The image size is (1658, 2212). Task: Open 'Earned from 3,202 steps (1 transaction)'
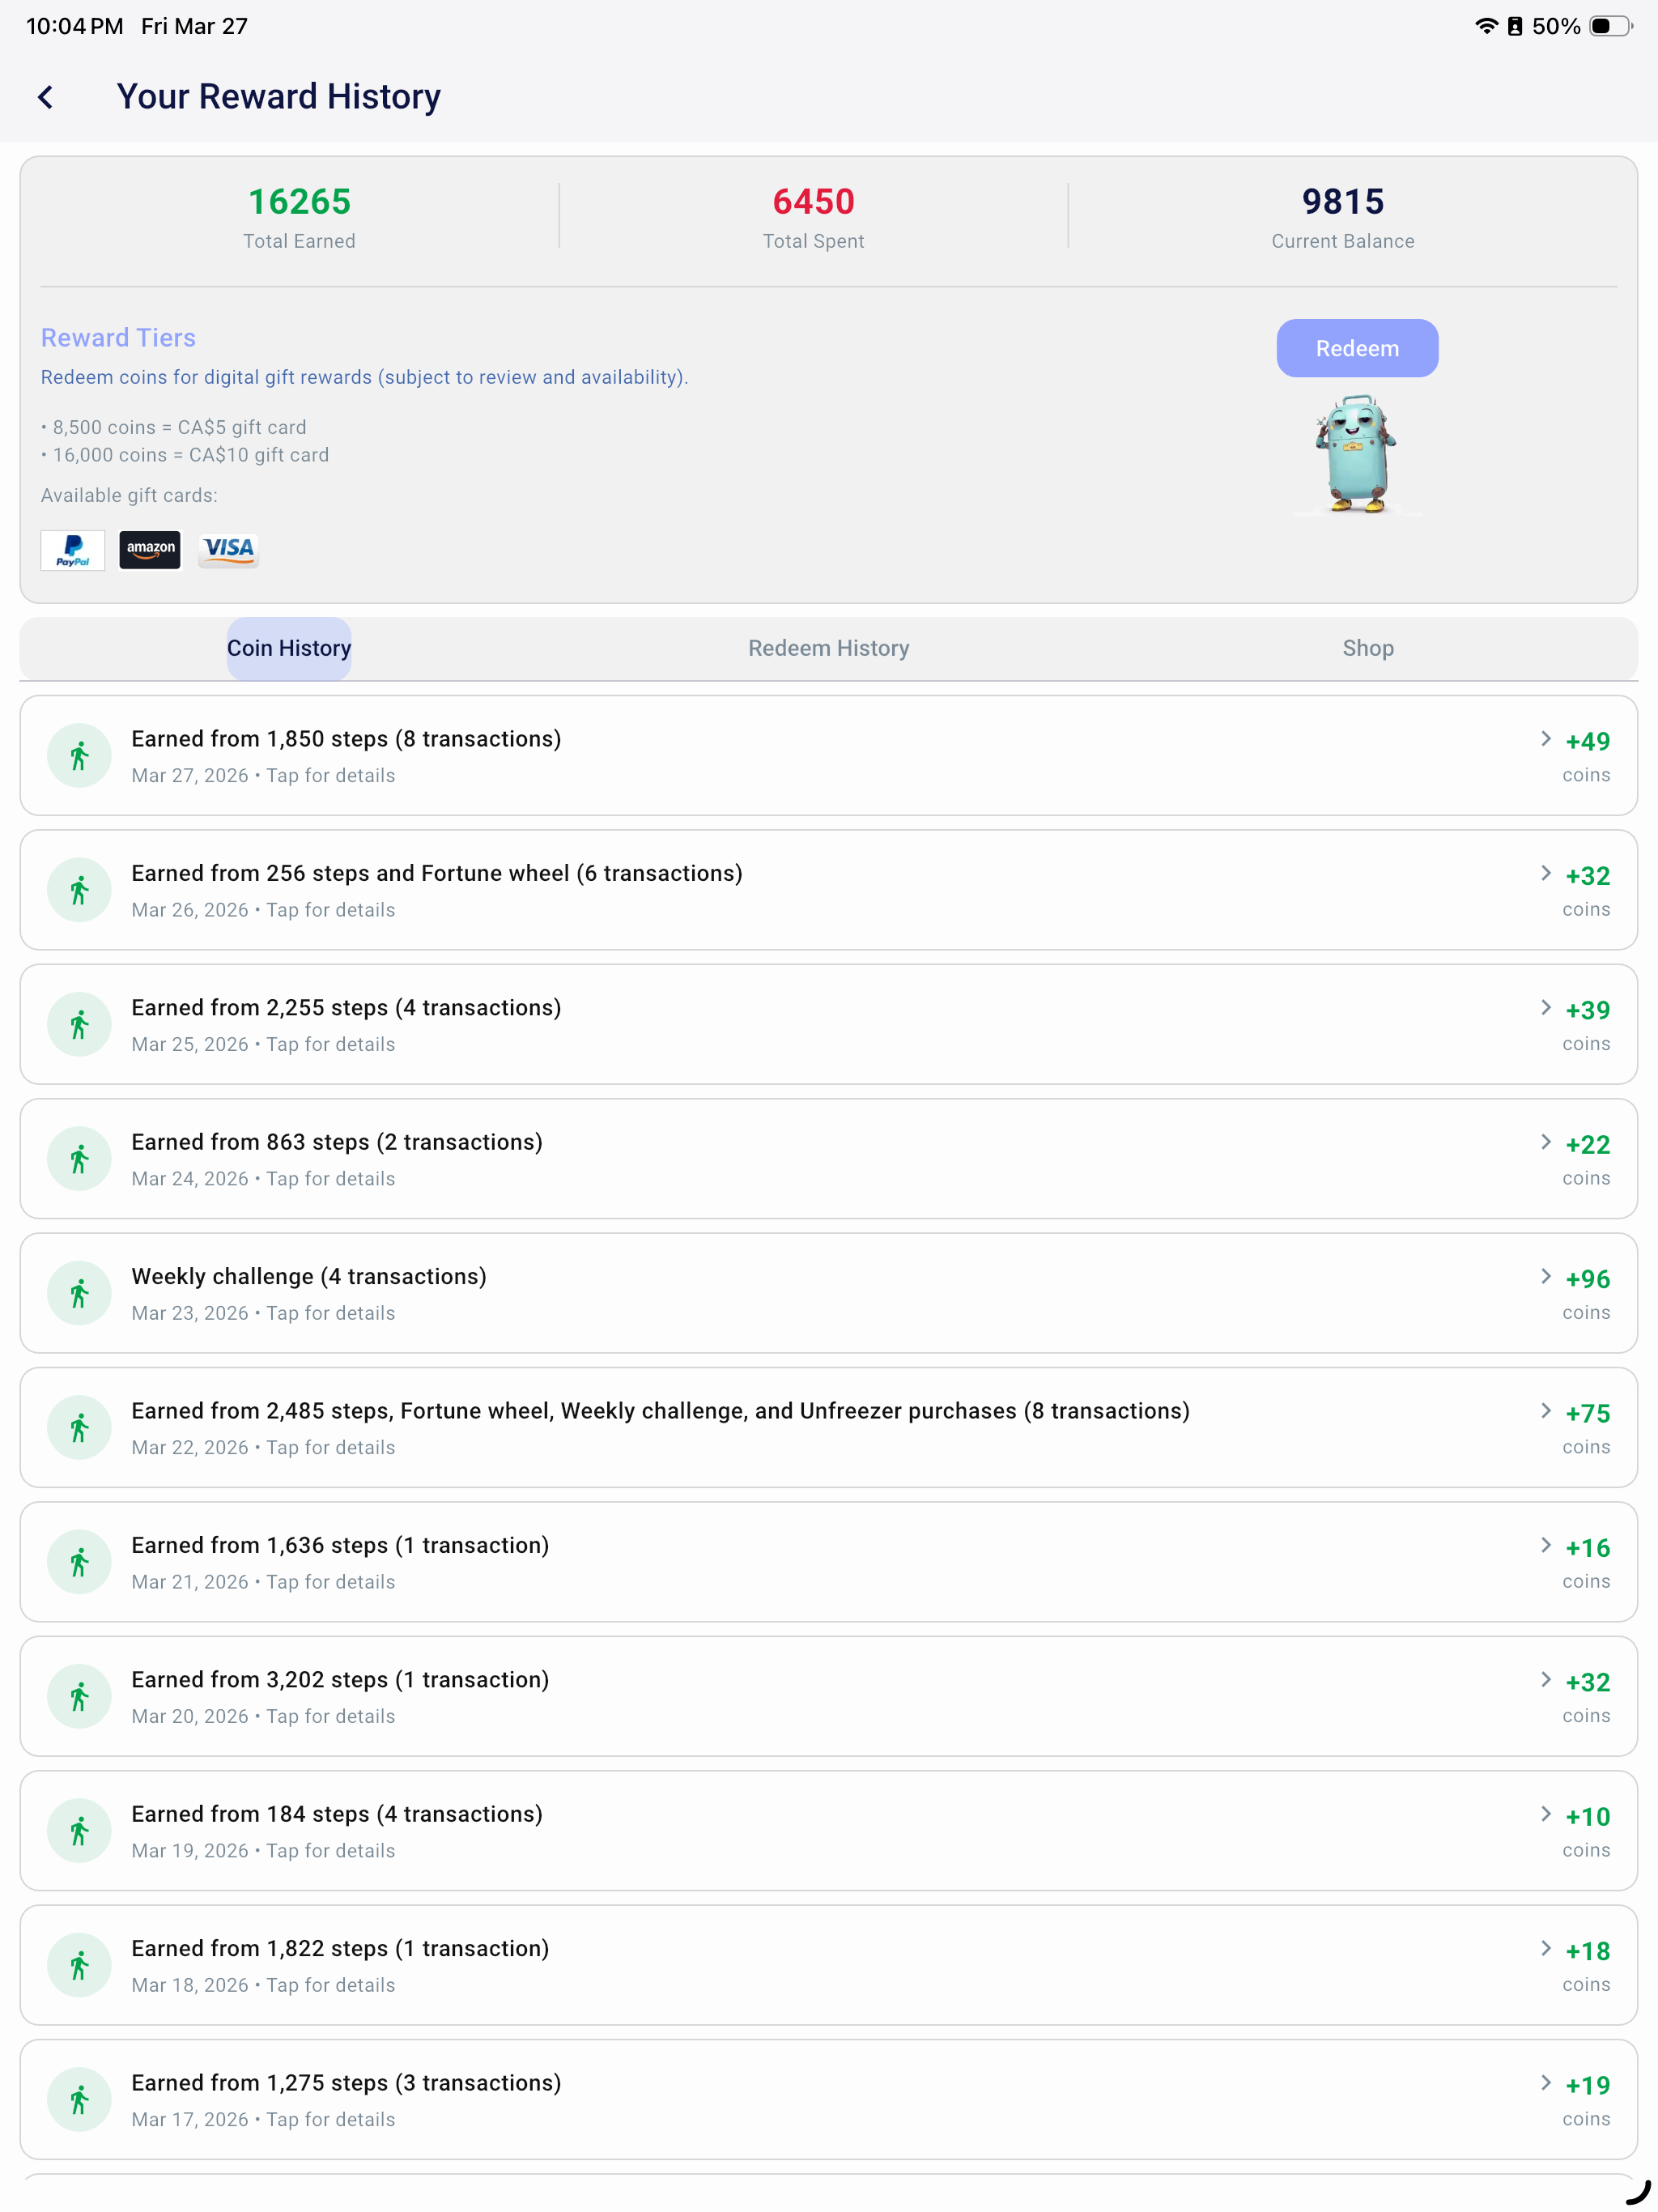tap(829, 1697)
